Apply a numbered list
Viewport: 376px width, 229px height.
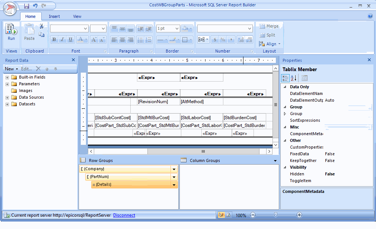pyautogui.click(x=149, y=40)
